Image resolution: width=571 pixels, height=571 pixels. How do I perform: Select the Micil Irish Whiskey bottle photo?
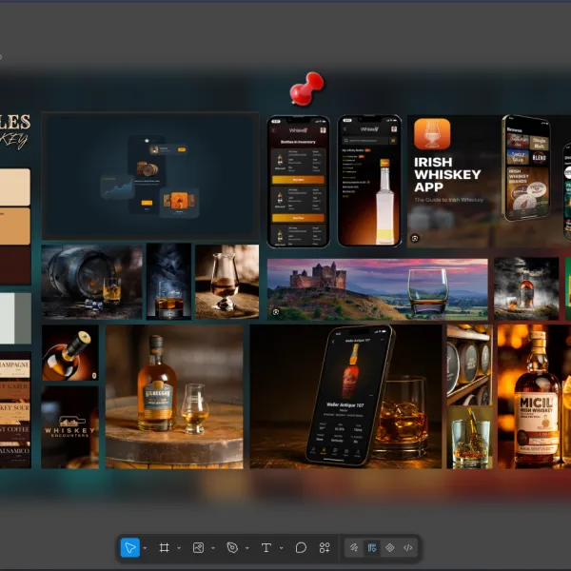534,396
